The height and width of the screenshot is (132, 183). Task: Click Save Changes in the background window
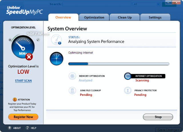pyautogui.click(x=168, y=130)
